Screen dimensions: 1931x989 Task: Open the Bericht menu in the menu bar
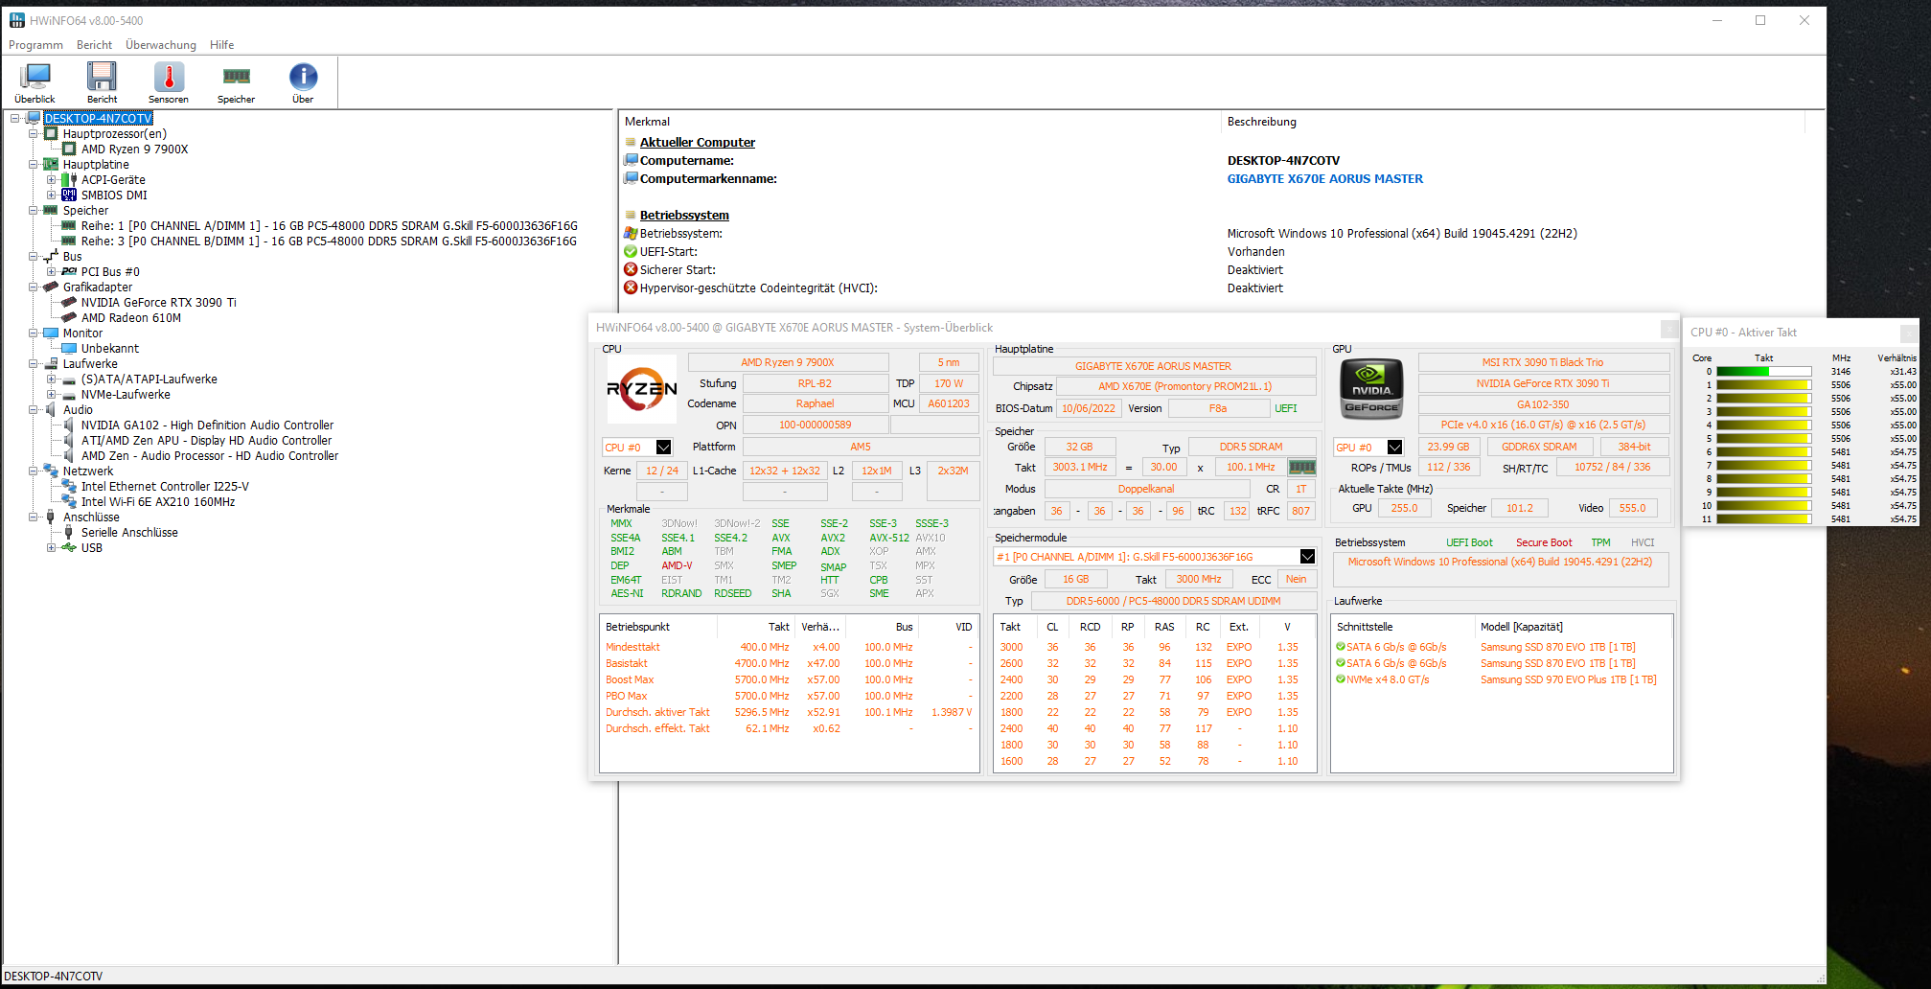pos(94,45)
